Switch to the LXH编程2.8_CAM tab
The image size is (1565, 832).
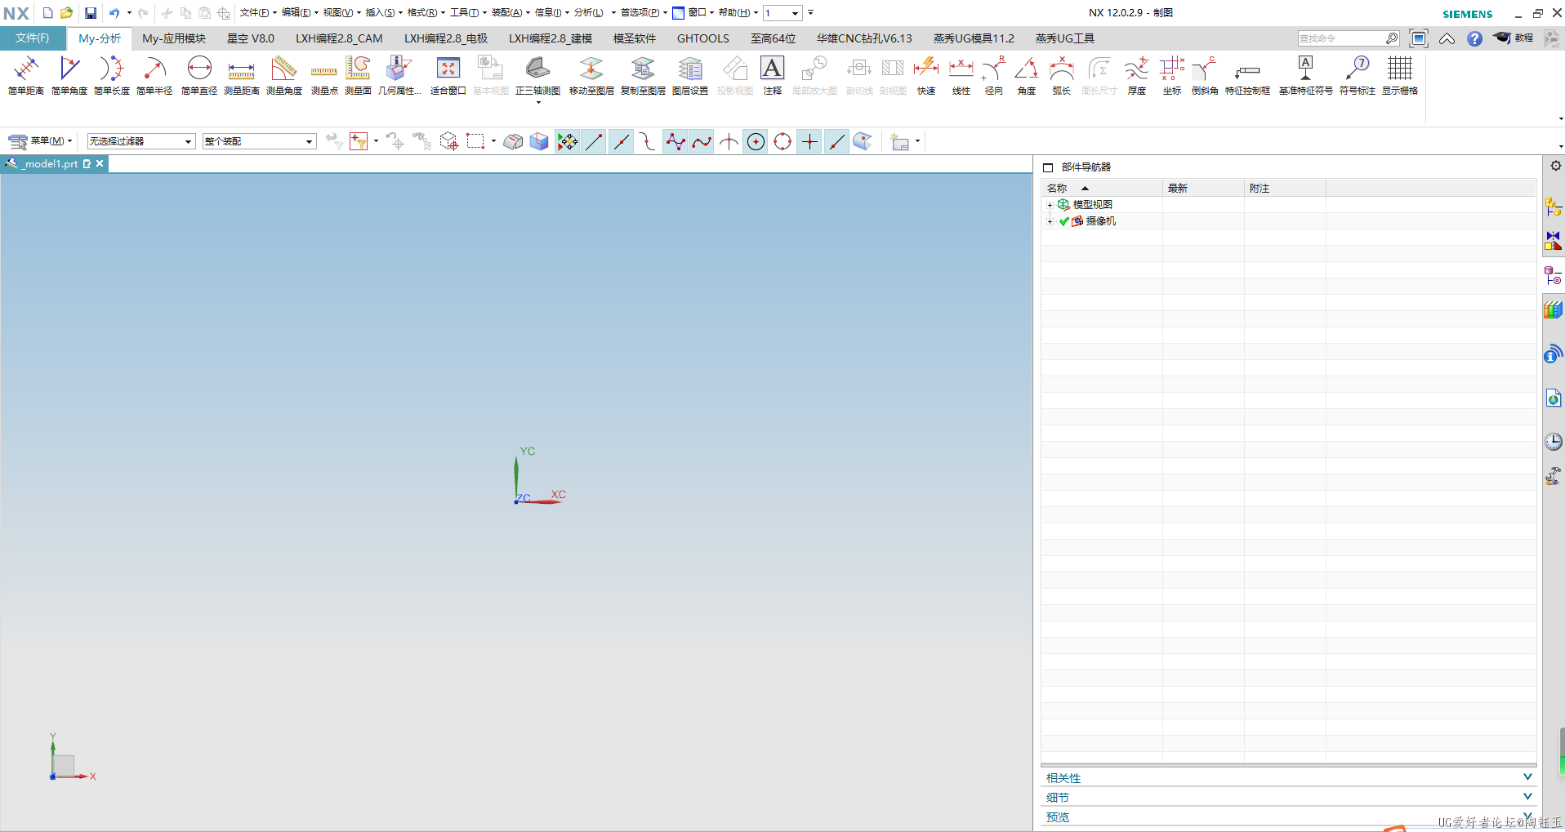(339, 38)
